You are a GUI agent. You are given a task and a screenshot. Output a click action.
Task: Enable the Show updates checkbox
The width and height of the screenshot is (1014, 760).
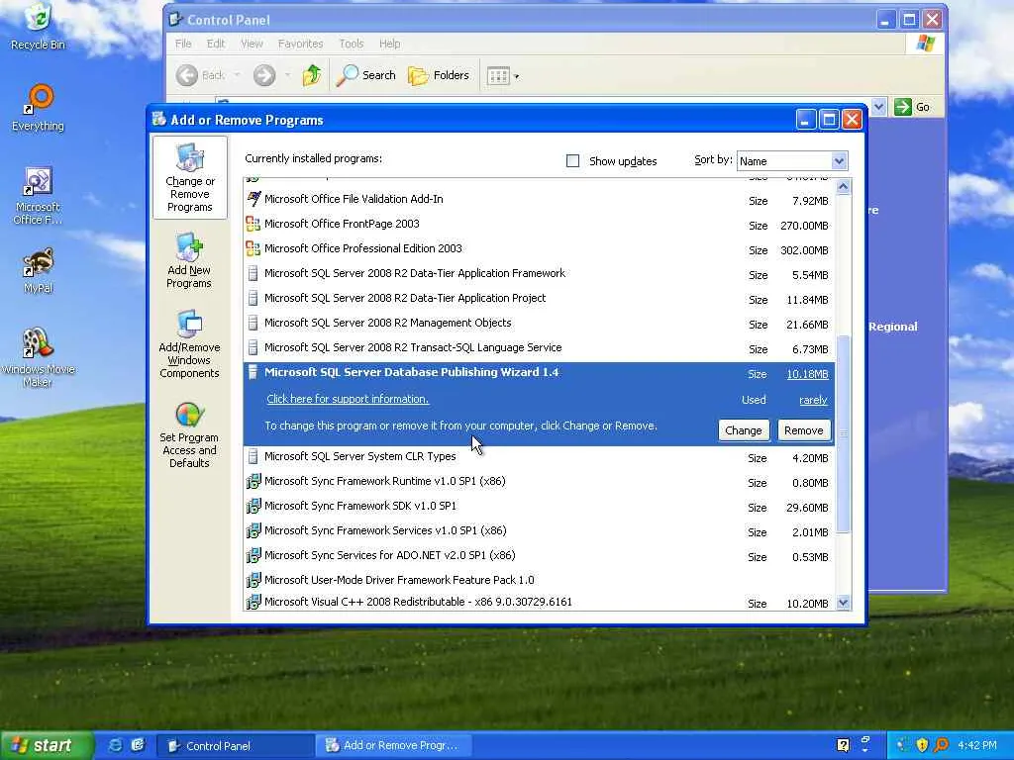coord(573,161)
